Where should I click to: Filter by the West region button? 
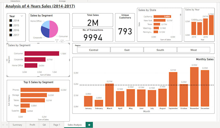pyautogui.click(x=193, y=50)
